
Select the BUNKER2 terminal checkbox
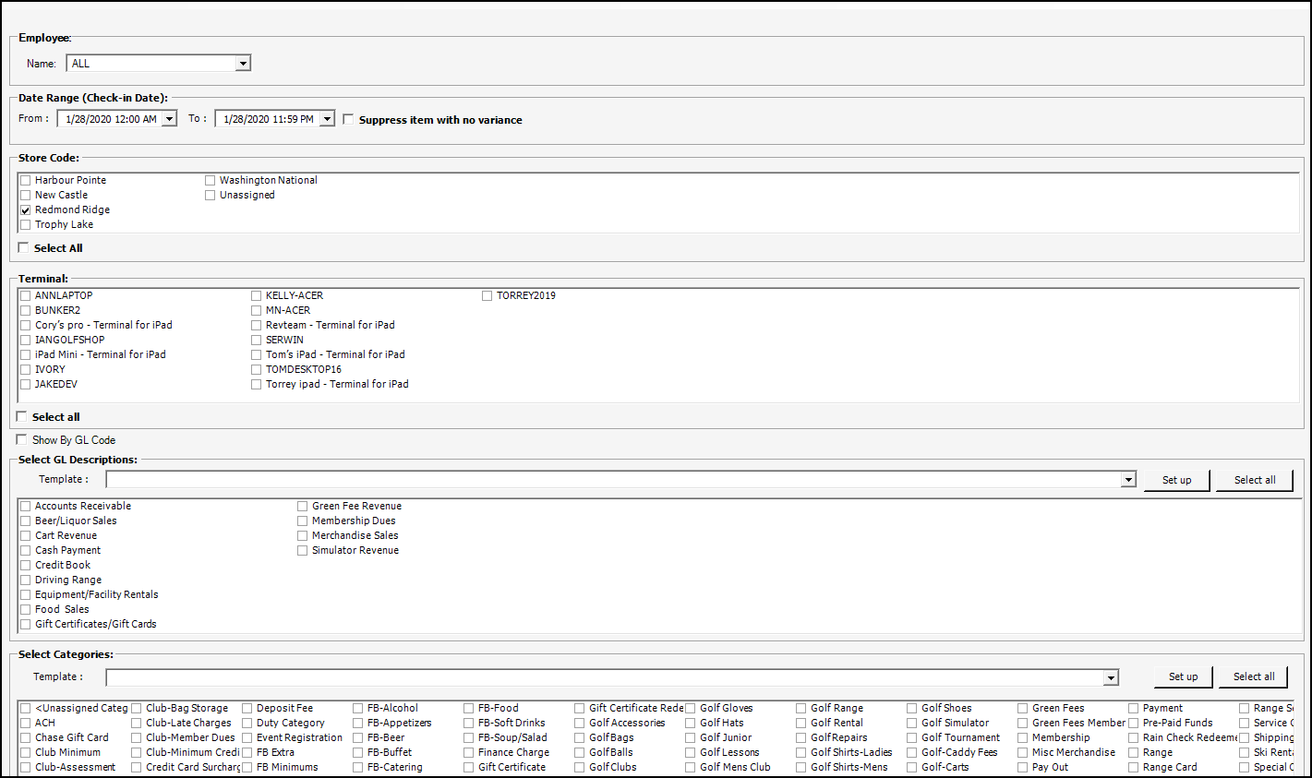coord(26,311)
